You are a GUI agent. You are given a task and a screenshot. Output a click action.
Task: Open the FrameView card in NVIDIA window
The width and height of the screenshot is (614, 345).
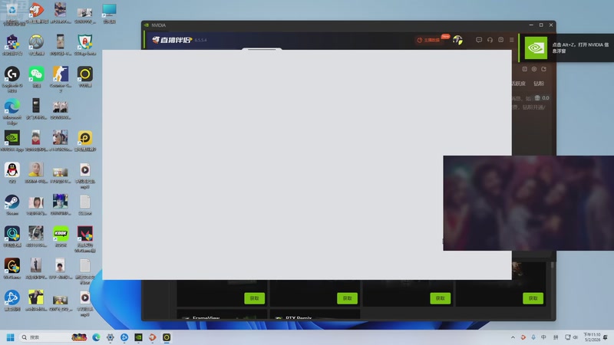click(222, 316)
